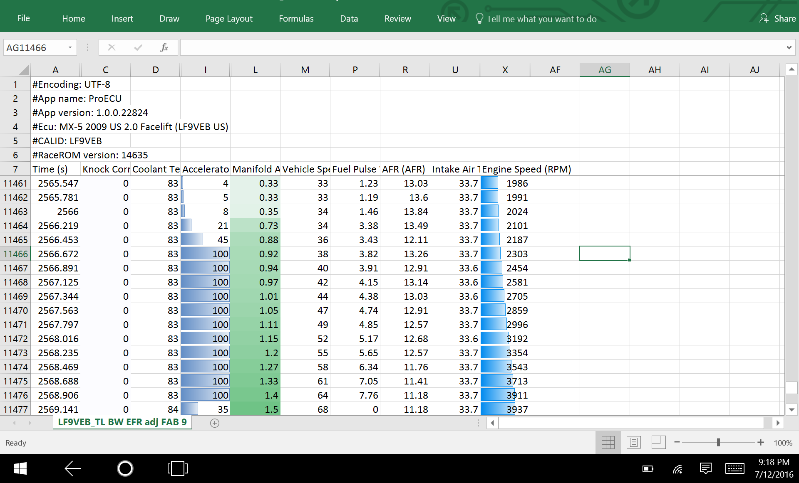This screenshot has height=483, width=799.
Task: Expand the formula bar chevron
Action: [789, 47]
